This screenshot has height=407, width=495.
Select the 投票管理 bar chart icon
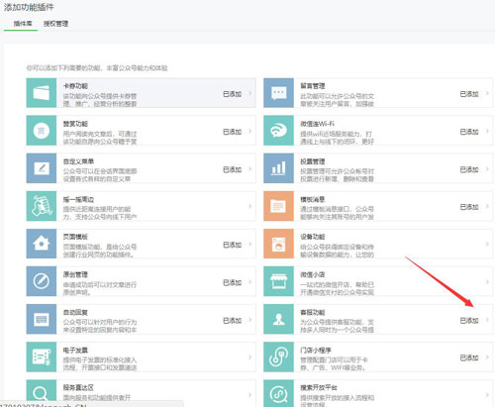point(278,168)
